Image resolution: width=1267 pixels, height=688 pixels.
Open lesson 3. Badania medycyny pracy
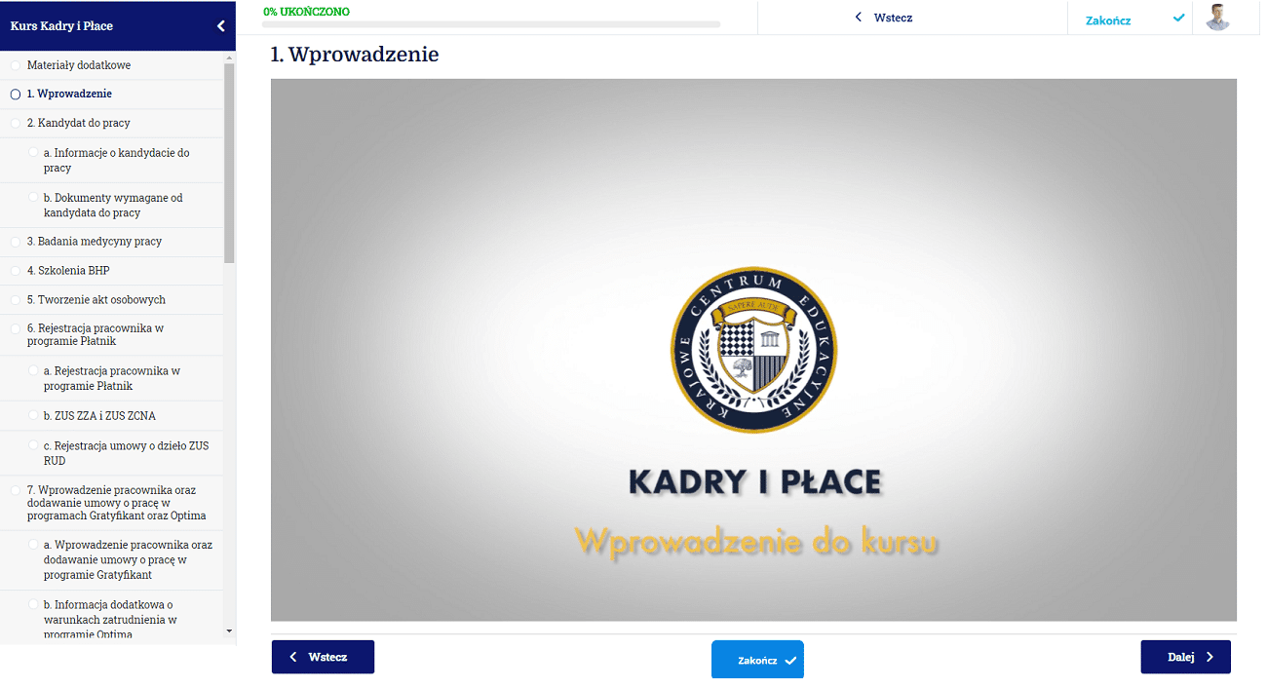(x=95, y=241)
